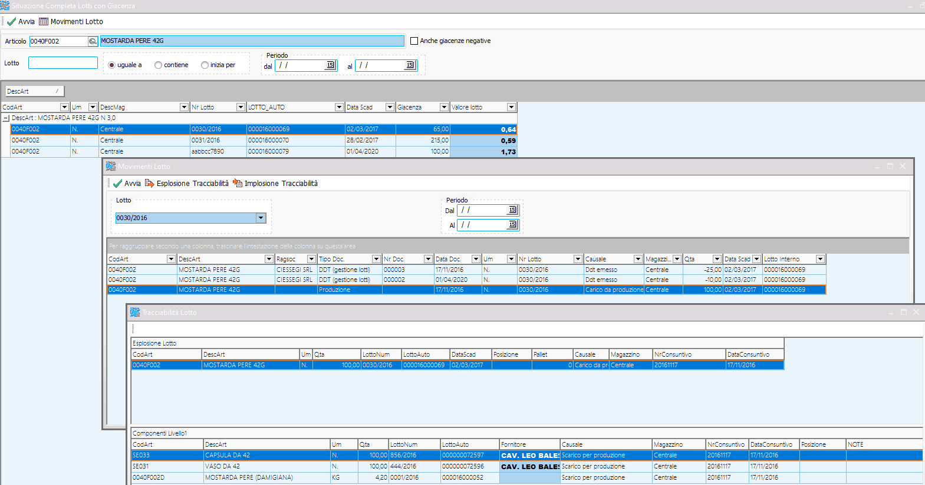925x485 pixels.
Task: Click the NOTE column header
Action: coord(884,444)
